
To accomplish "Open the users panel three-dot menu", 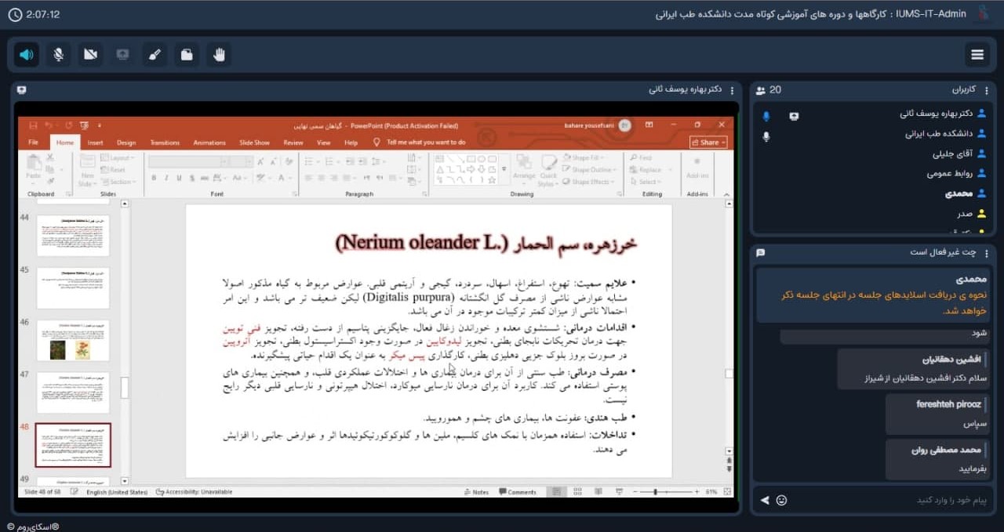I will [x=988, y=90].
